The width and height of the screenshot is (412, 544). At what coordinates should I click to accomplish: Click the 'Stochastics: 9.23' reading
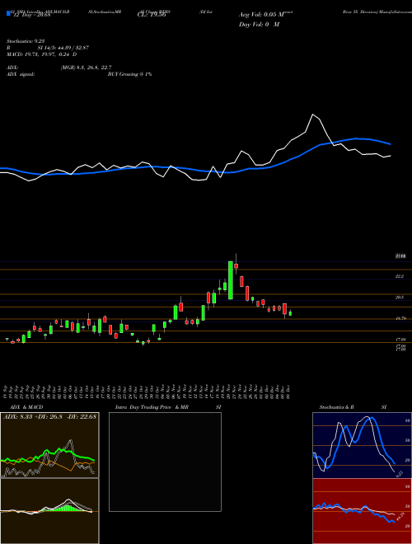pyautogui.click(x=26, y=41)
